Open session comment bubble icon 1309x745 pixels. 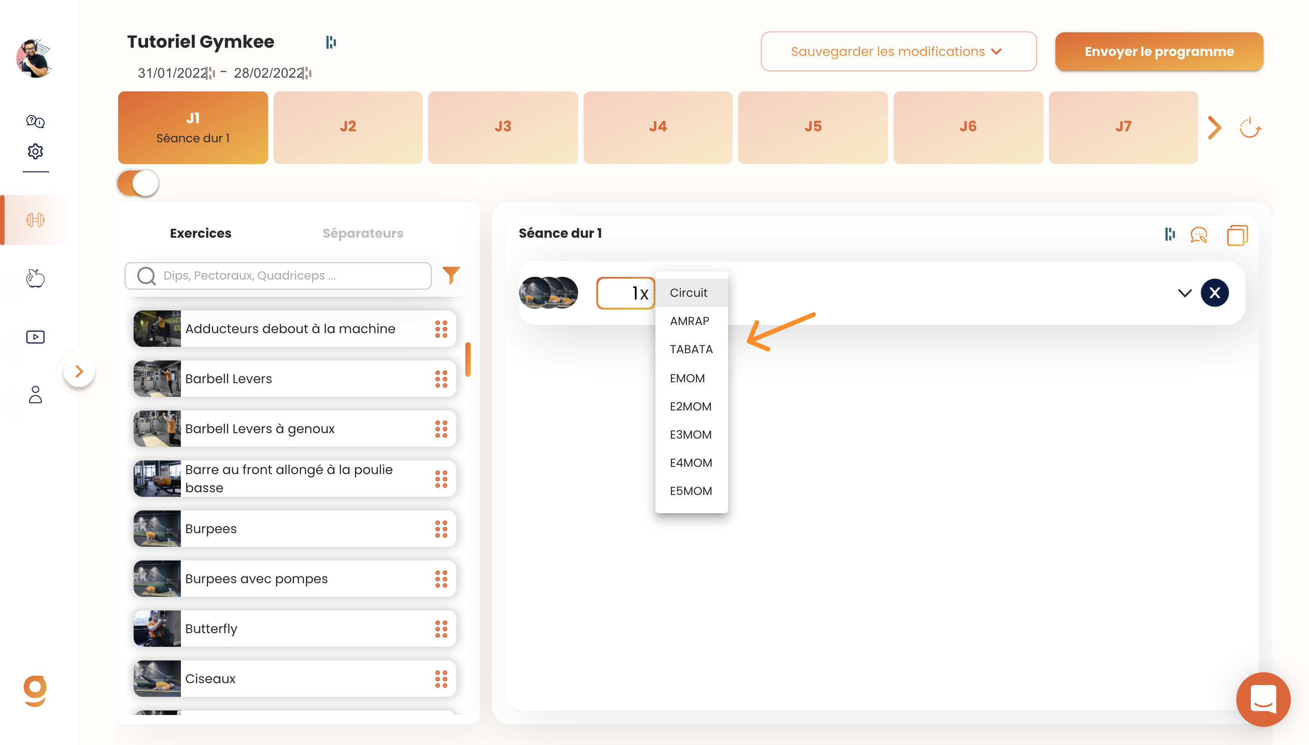[1199, 235]
